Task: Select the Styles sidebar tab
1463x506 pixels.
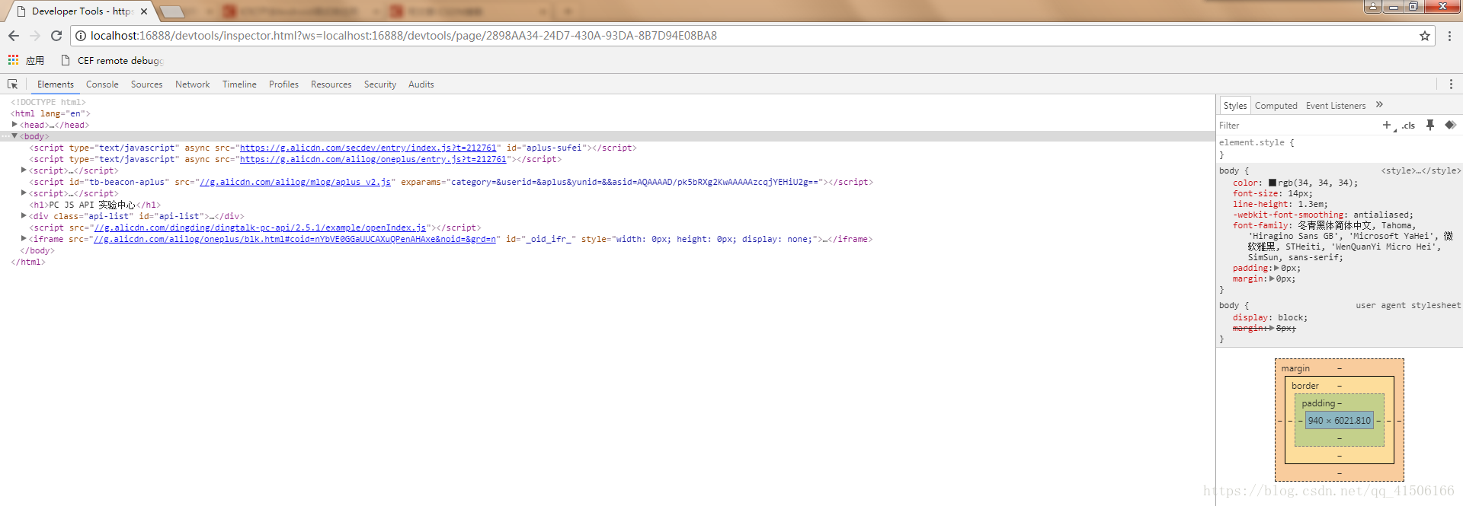Action: pyautogui.click(x=1235, y=106)
